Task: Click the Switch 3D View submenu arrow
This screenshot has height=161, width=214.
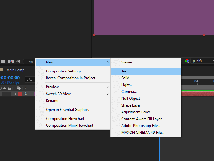Action: (108, 94)
